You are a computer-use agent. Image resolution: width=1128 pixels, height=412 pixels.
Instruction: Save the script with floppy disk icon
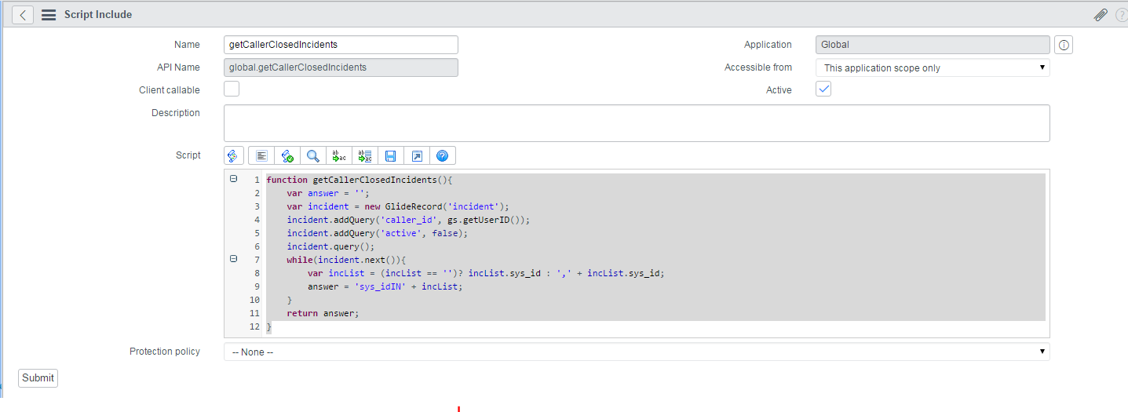[390, 155]
